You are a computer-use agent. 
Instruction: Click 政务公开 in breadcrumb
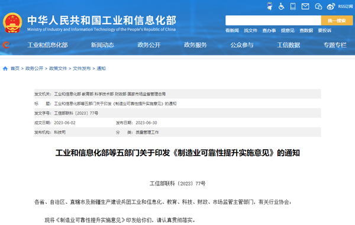(x=34, y=69)
